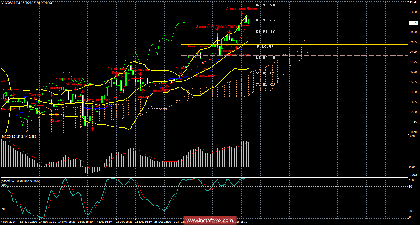Click the S2 86.81 support label

pos(265,73)
